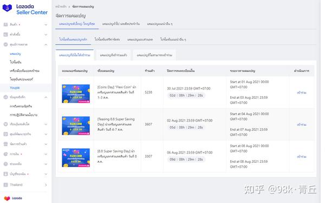The width and height of the screenshot is (325, 203).
Task: Select the other recommended campaigns top tab
Action: tap(160, 24)
